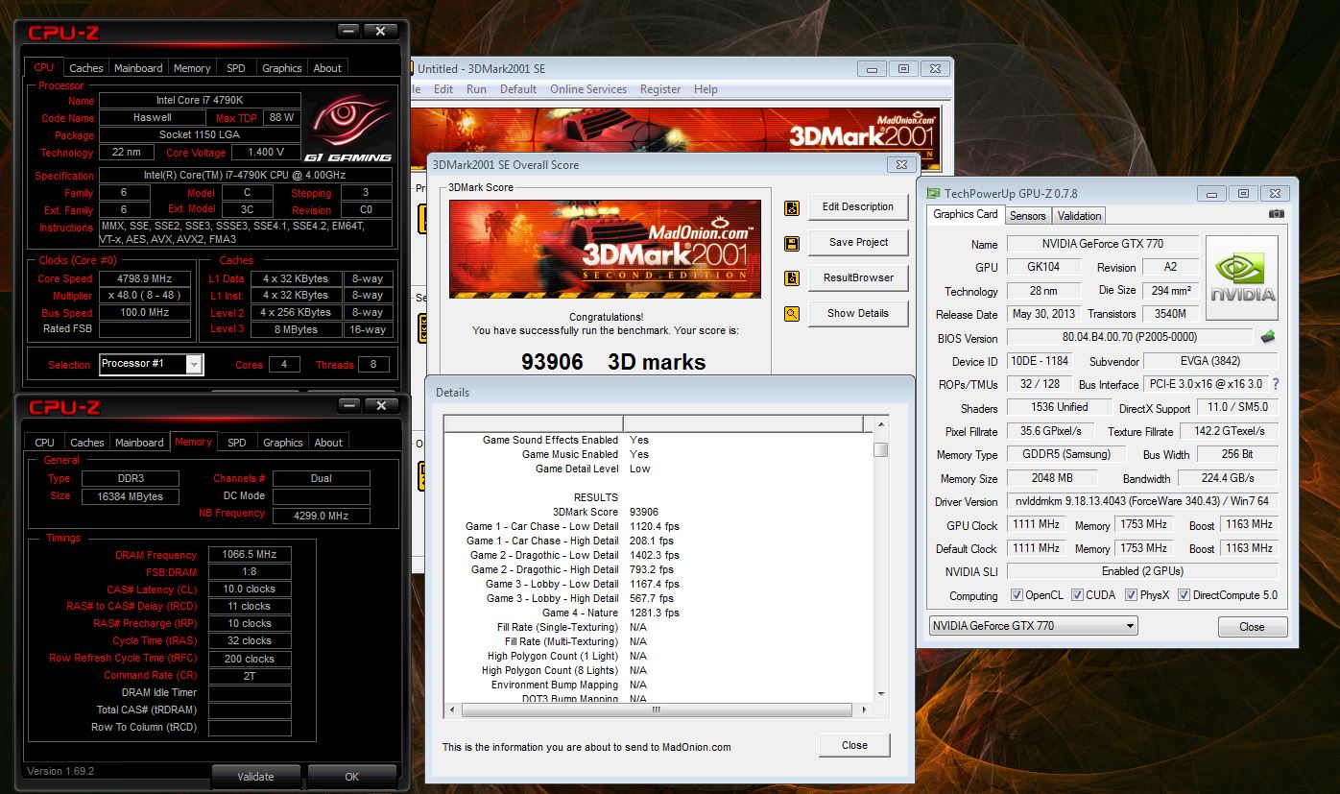The width and height of the screenshot is (1340, 794).
Task: Click the NVIDIA SLI field Enabled (2 GPUs)
Action: tap(1142, 571)
